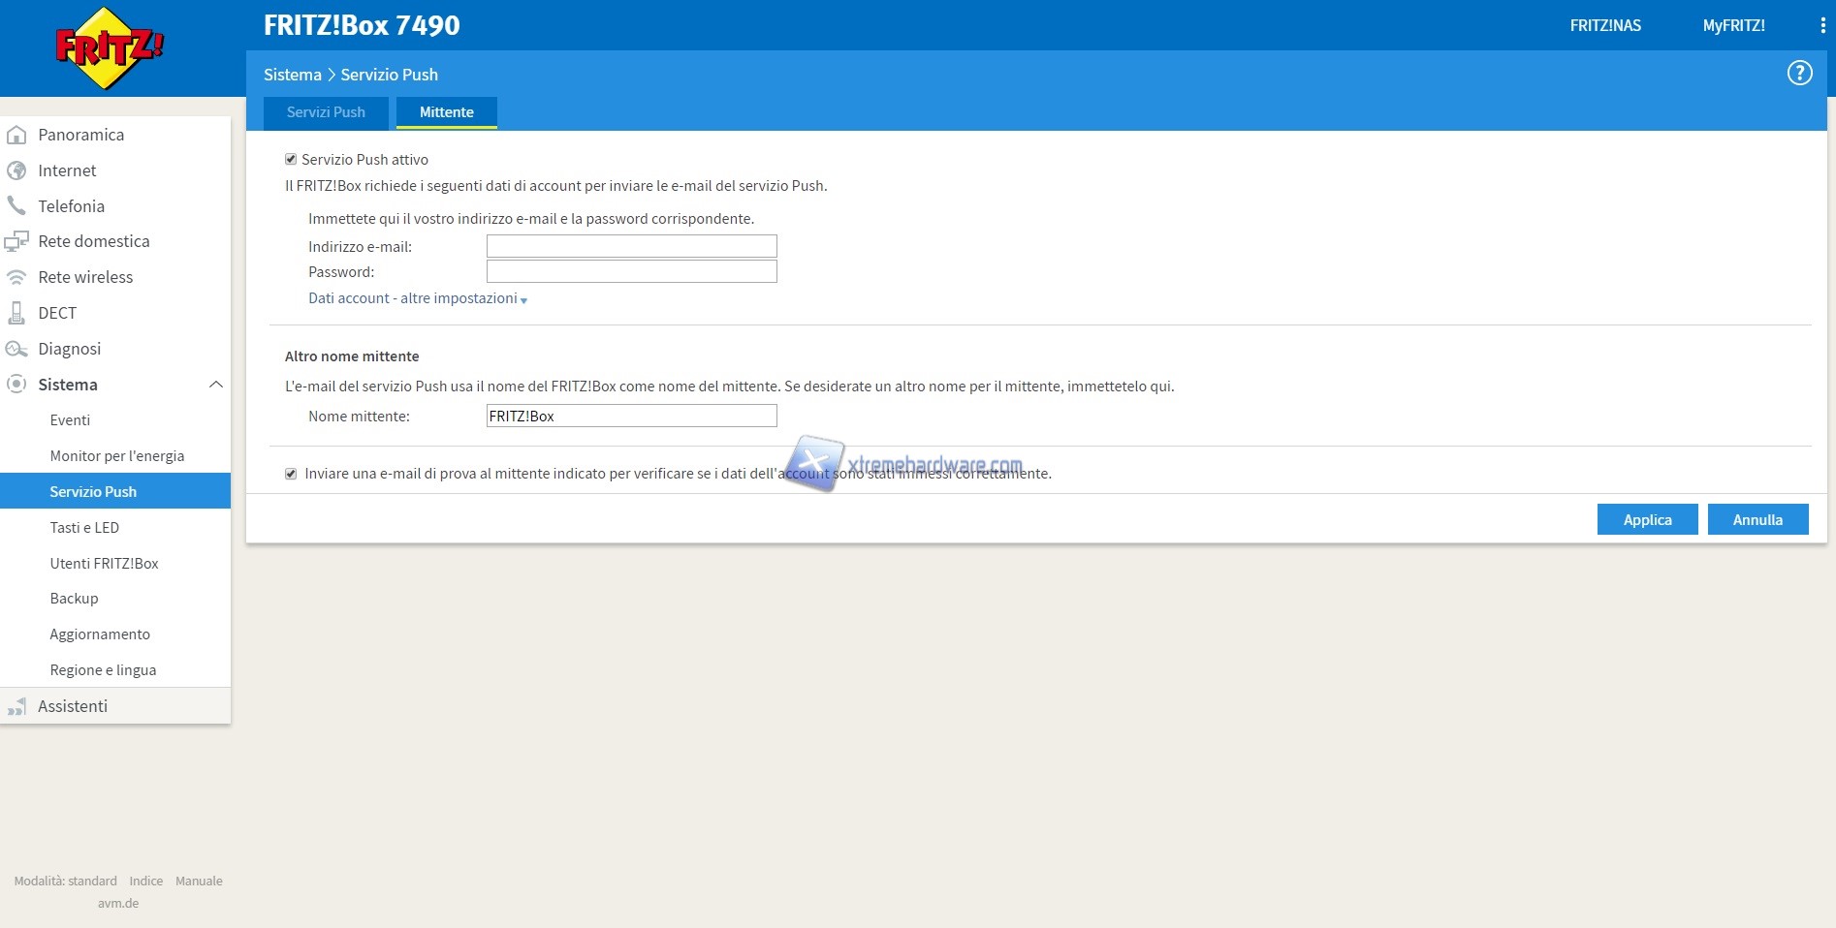This screenshot has height=928, width=1836.
Task: Click the Internet globe icon
Action: [x=16, y=170]
